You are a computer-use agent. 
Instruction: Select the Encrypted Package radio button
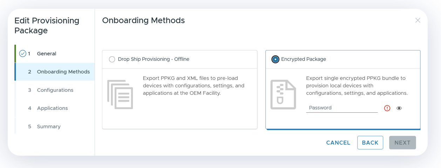[275, 59]
